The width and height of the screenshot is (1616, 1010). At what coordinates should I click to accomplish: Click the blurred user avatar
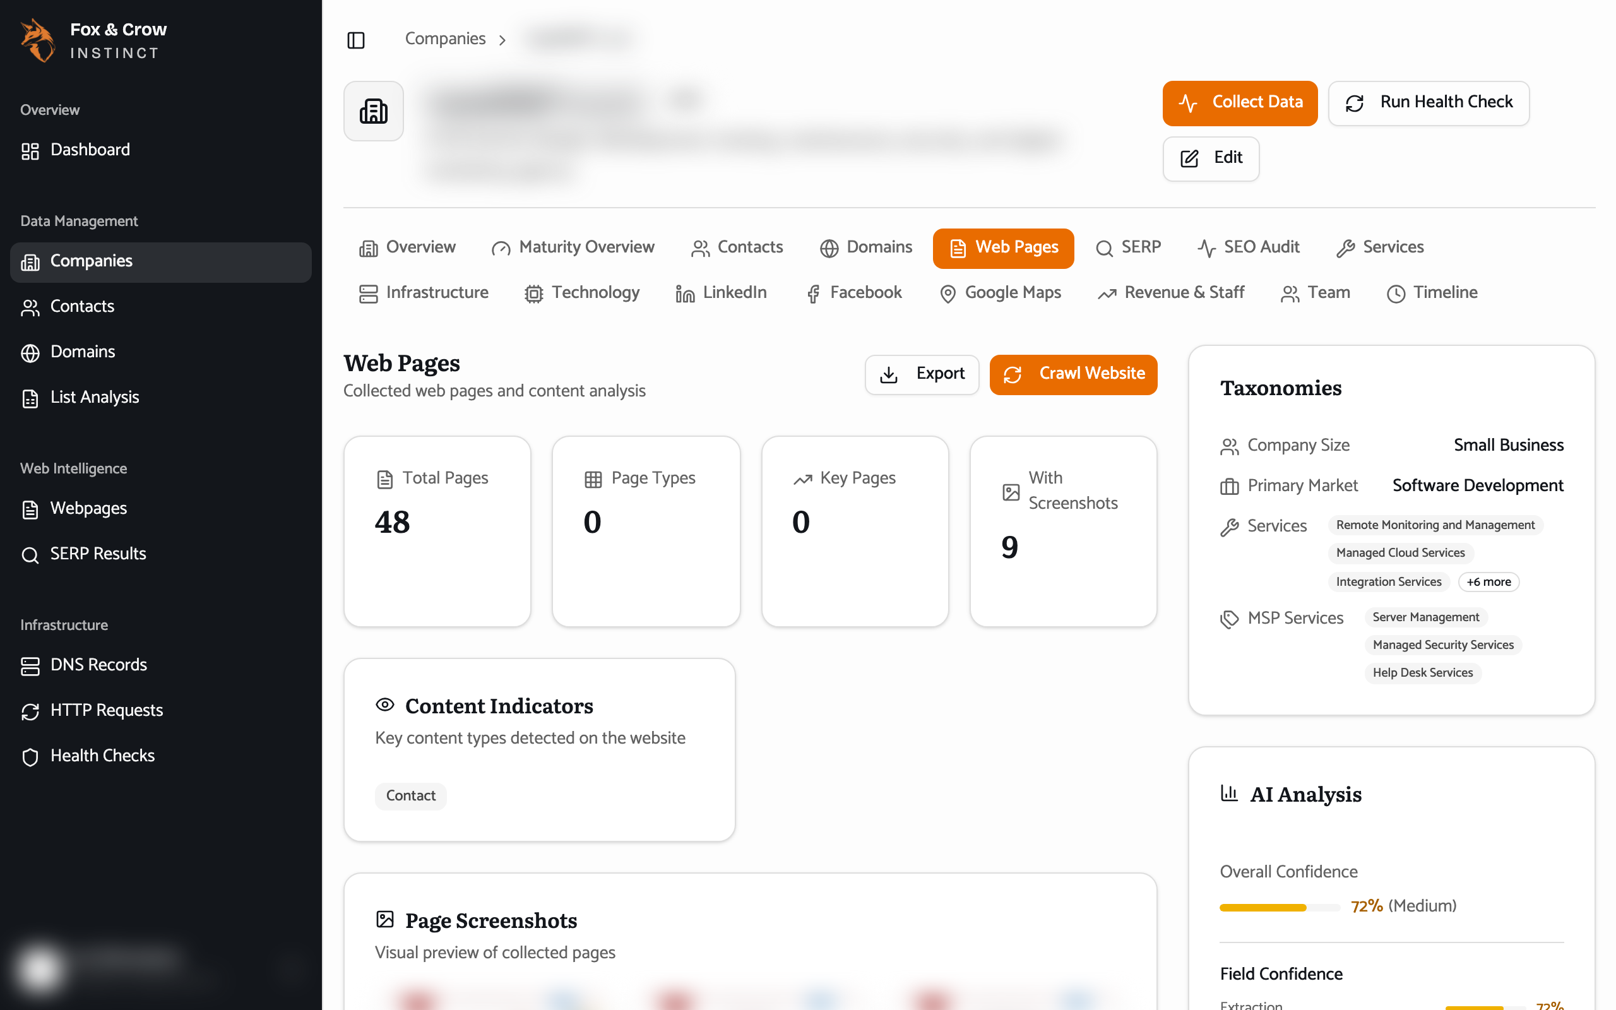pos(40,970)
